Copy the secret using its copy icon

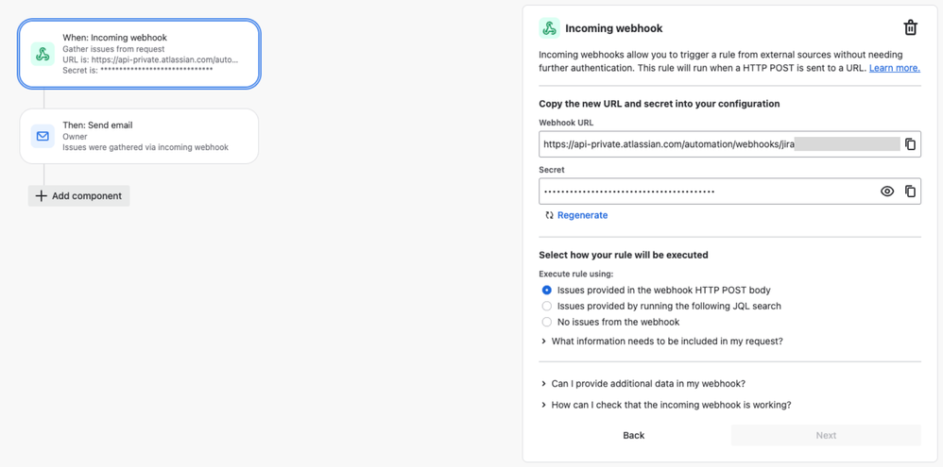pyautogui.click(x=910, y=192)
